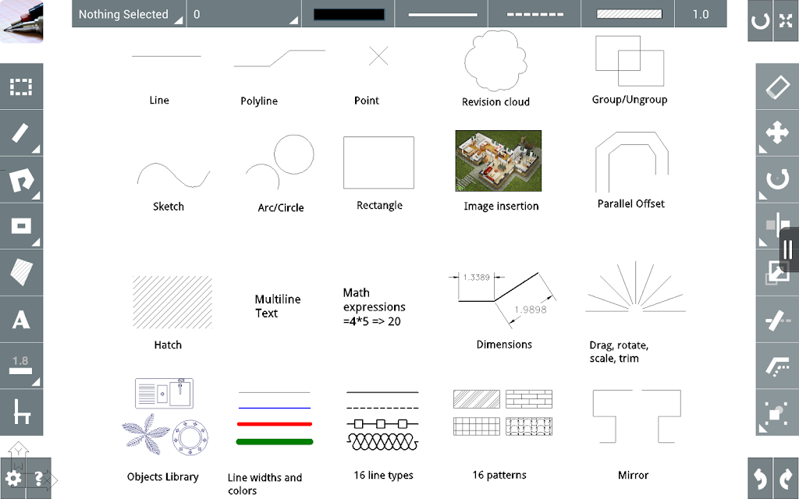The width and height of the screenshot is (799, 499).
Task: Open the help question mark
Action: click(39, 478)
